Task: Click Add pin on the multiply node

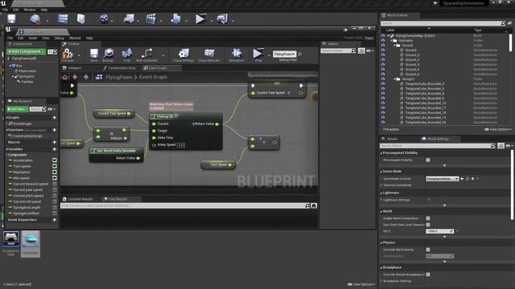Action: (x=118, y=138)
